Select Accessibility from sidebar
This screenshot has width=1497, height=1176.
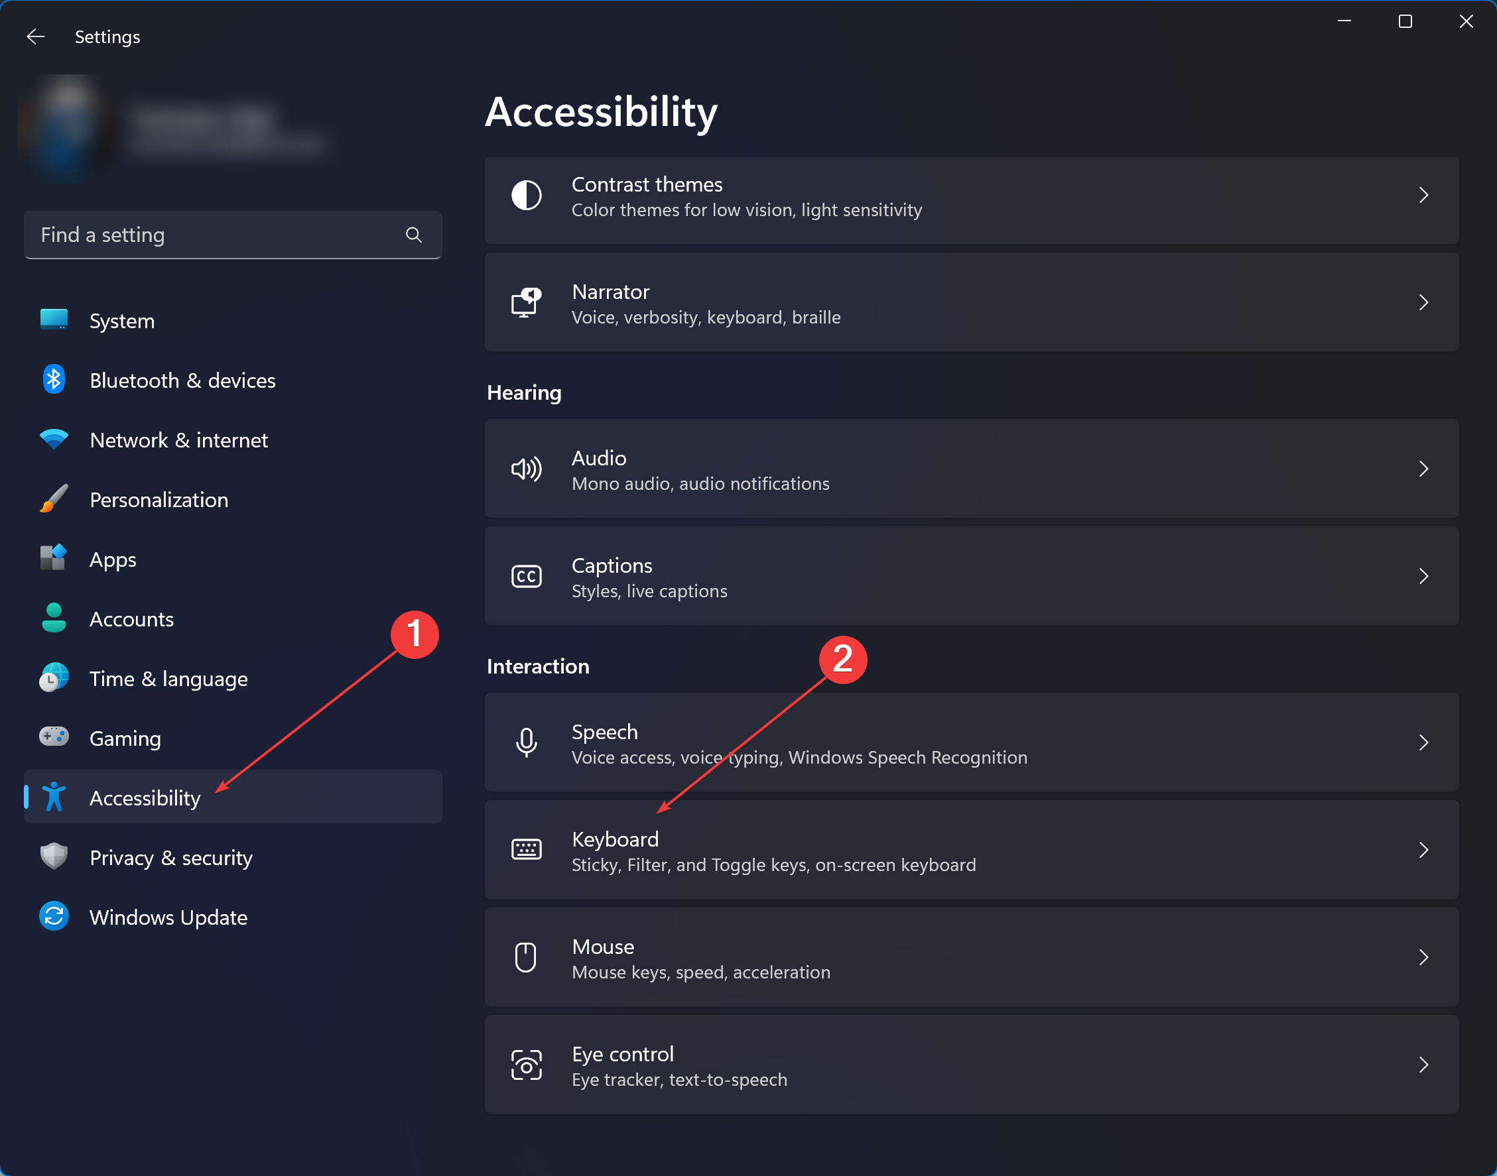(145, 797)
